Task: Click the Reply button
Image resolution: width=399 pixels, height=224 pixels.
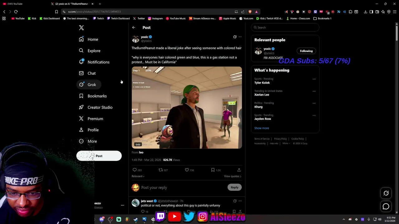Action: [x=234, y=187]
